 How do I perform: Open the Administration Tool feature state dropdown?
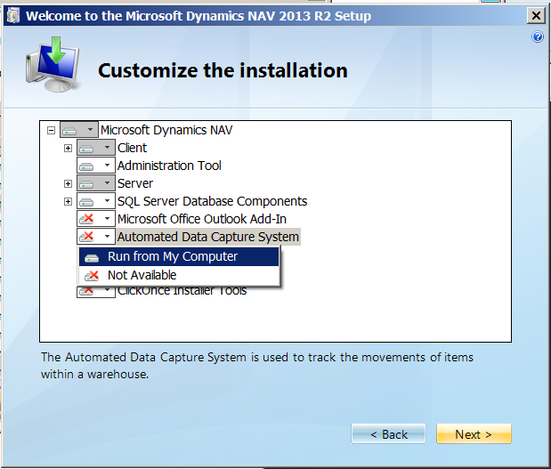(x=96, y=166)
